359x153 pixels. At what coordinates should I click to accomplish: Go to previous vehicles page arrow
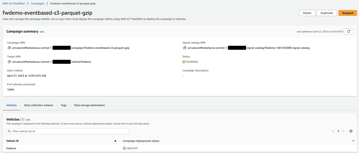(333, 131)
